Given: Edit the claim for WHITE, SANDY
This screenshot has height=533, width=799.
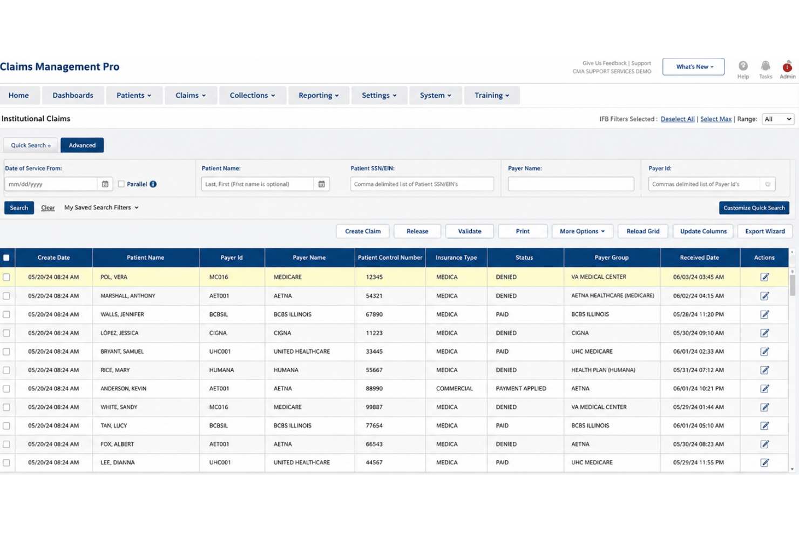Looking at the screenshot, I should [x=764, y=407].
